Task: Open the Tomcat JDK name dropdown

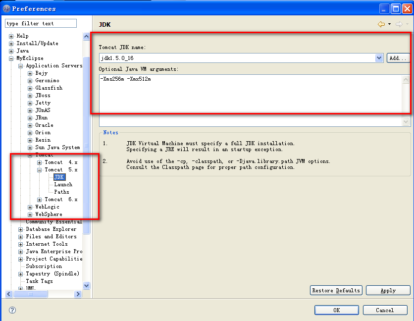Action: [379, 58]
